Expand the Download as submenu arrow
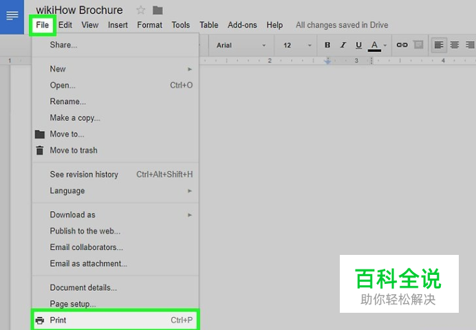 pos(190,215)
